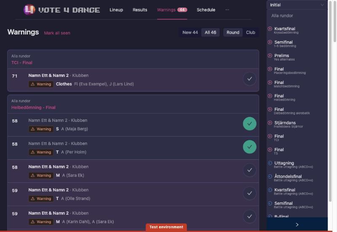Select play icon beside Prelims
The image size is (337, 232).
pos(270,55)
